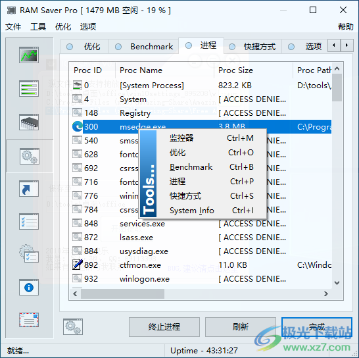Select the lsass.exe process name
The image size is (359, 358).
click(136, 237)
